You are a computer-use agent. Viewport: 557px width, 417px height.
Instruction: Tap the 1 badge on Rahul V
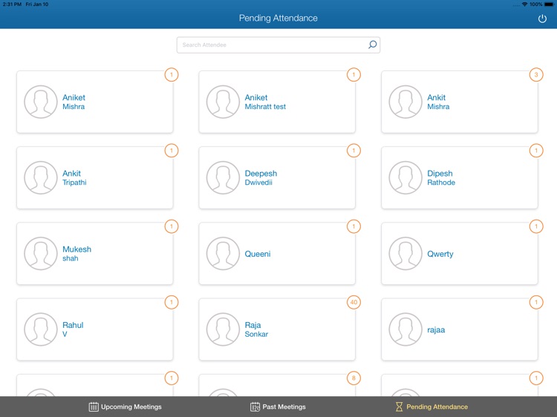[172, 303]
